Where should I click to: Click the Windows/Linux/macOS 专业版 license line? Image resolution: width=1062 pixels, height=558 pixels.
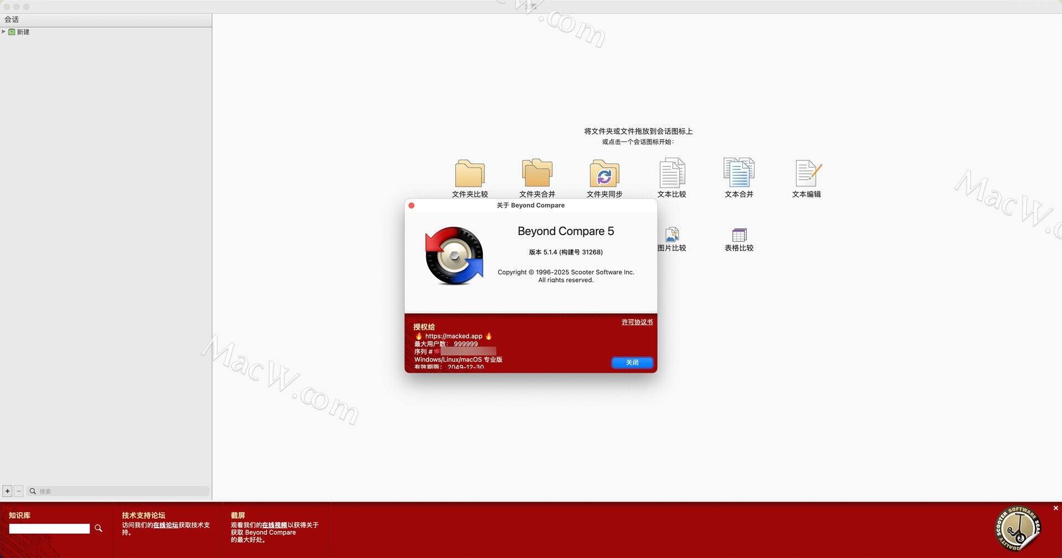(459, 359)
